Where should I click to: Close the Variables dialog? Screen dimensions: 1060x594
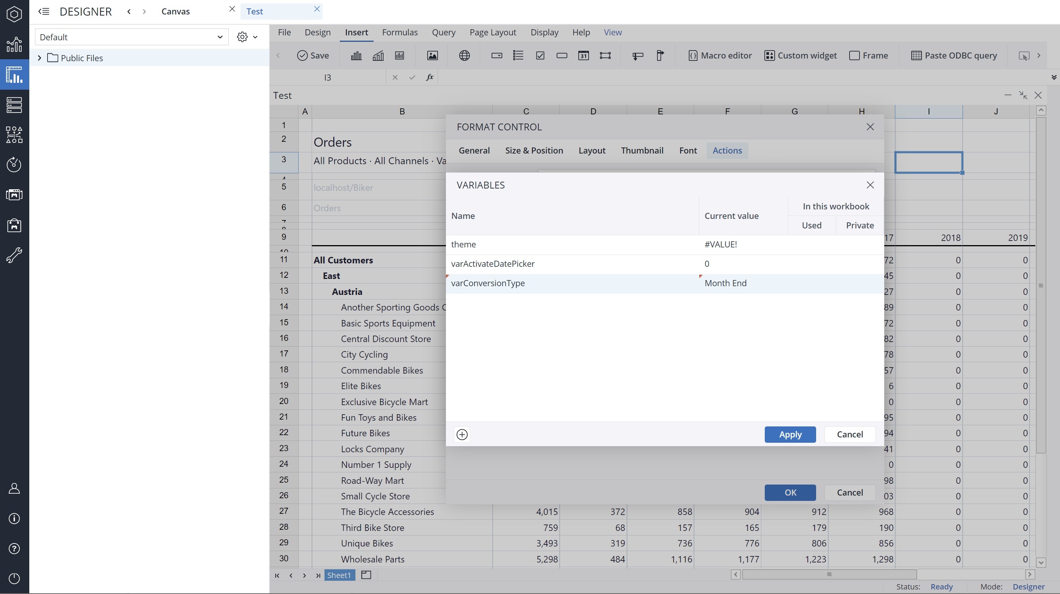click(870, 185)
